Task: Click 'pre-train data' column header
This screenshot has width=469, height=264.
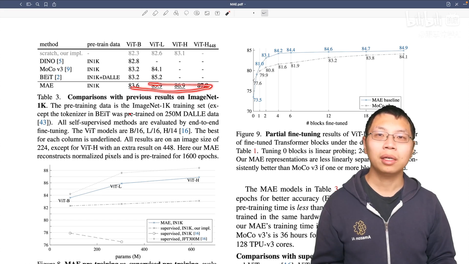Action: 103,44
